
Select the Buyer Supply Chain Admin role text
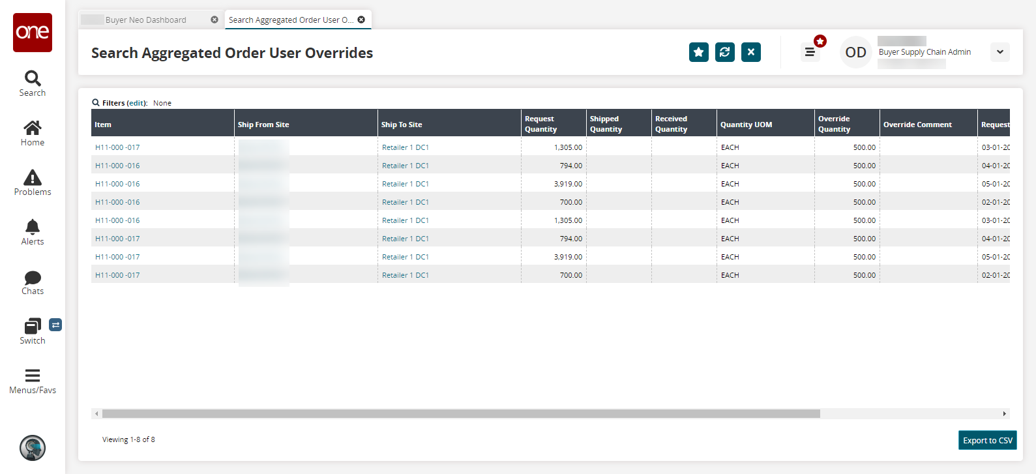click(925, 52)
